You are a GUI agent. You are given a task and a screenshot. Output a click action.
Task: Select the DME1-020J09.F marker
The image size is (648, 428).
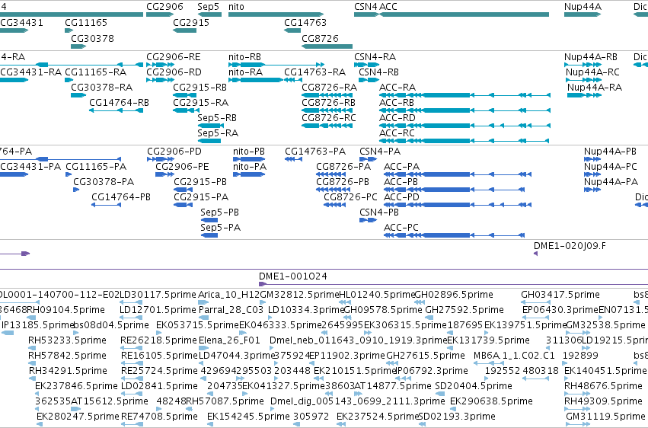pos(535,254)
